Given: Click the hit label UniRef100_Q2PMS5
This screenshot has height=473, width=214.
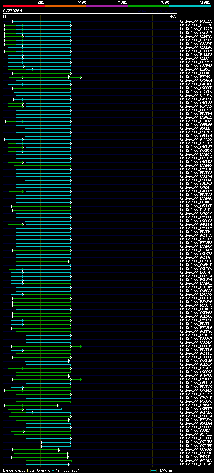Looking at the screenshot, I should [196, 37].
